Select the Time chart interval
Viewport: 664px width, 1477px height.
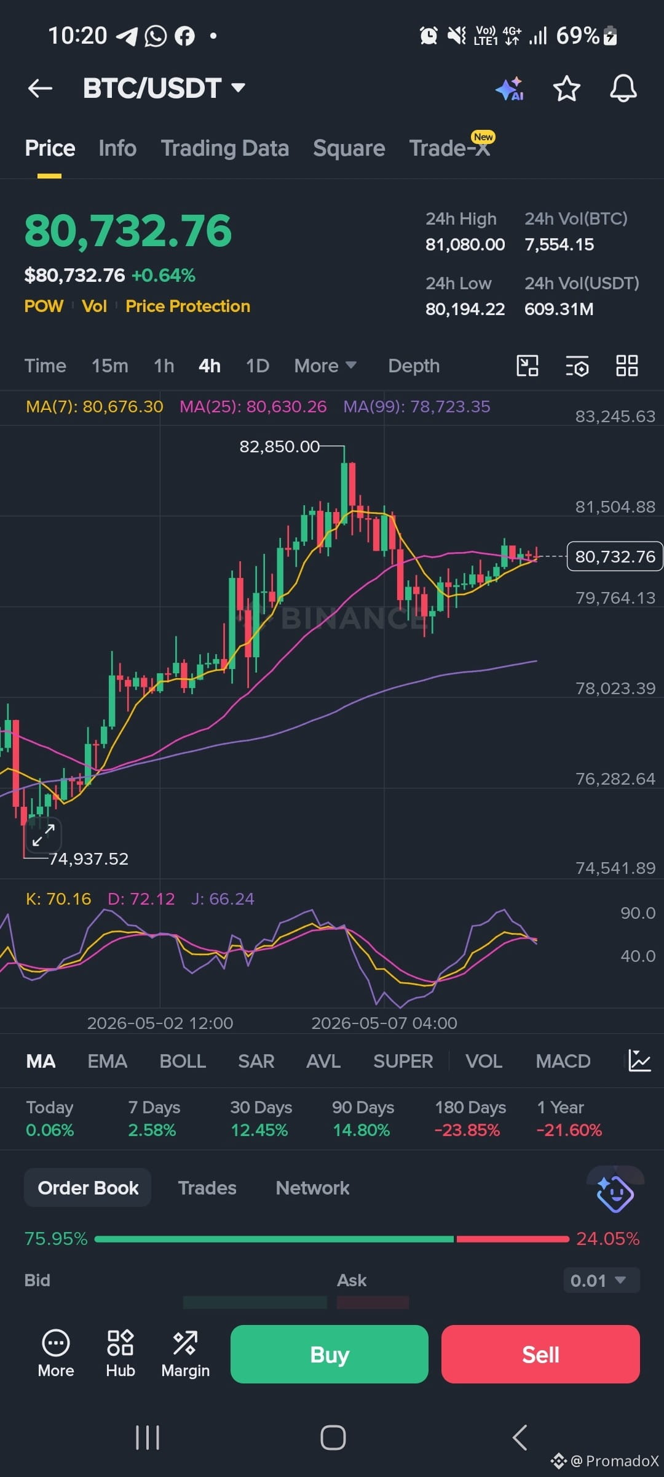click(45, 366)
